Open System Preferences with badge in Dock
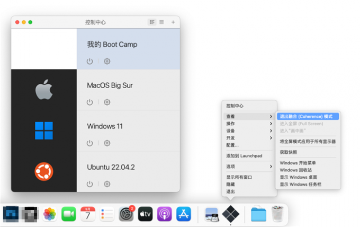This screenshot has width=360, height=227. (x=127, y=214)
